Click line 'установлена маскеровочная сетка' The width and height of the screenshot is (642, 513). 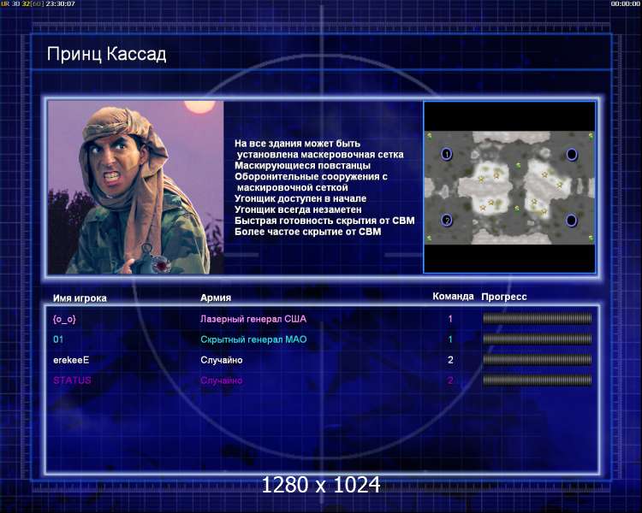pyautogui.click(x=320, y=155)
